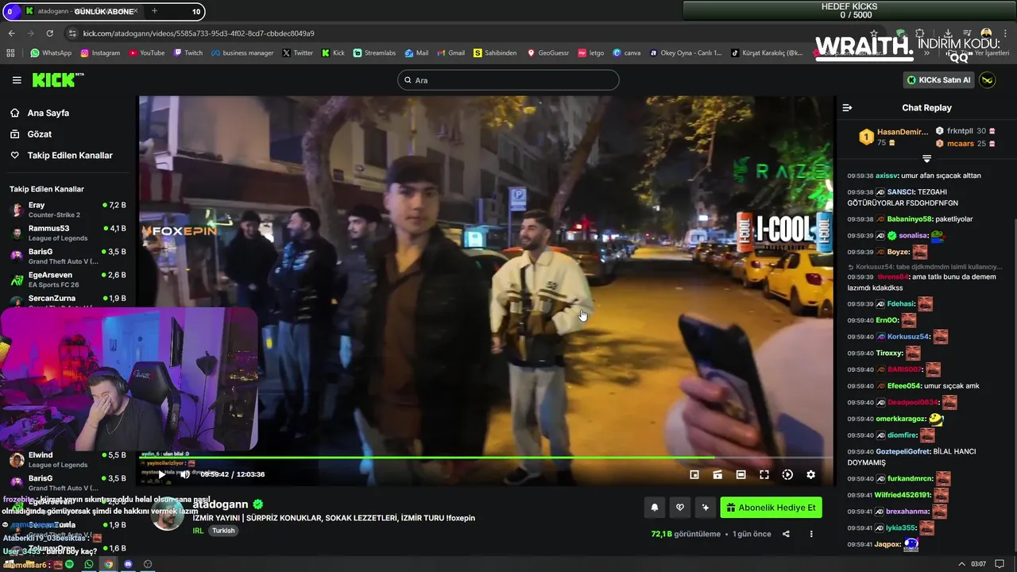Click username axissv in chat
1017x572 pixels.
887,176
